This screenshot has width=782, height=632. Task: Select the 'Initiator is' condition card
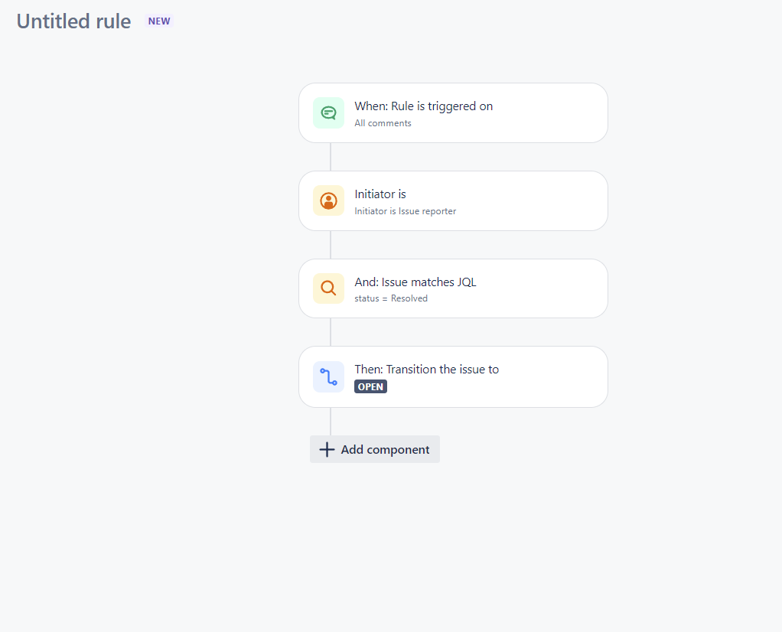453,200
